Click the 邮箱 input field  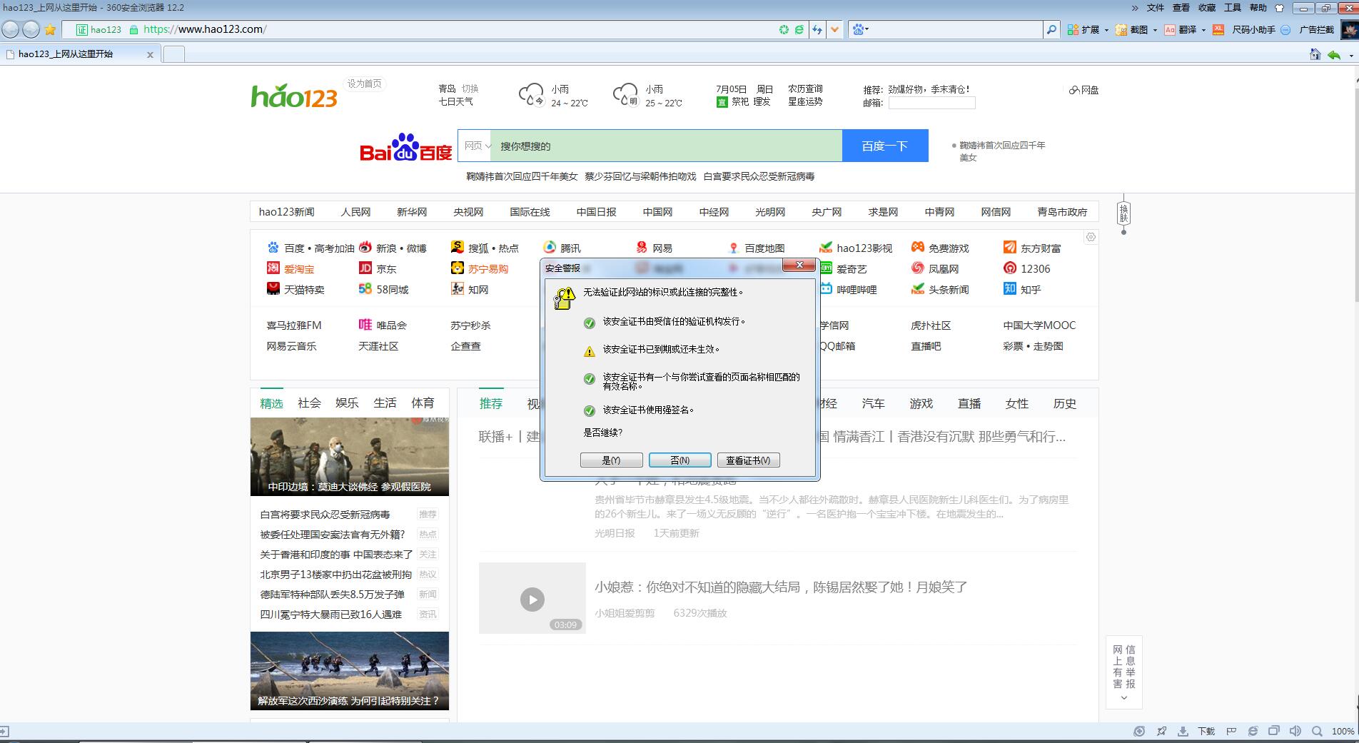(931, 103)
